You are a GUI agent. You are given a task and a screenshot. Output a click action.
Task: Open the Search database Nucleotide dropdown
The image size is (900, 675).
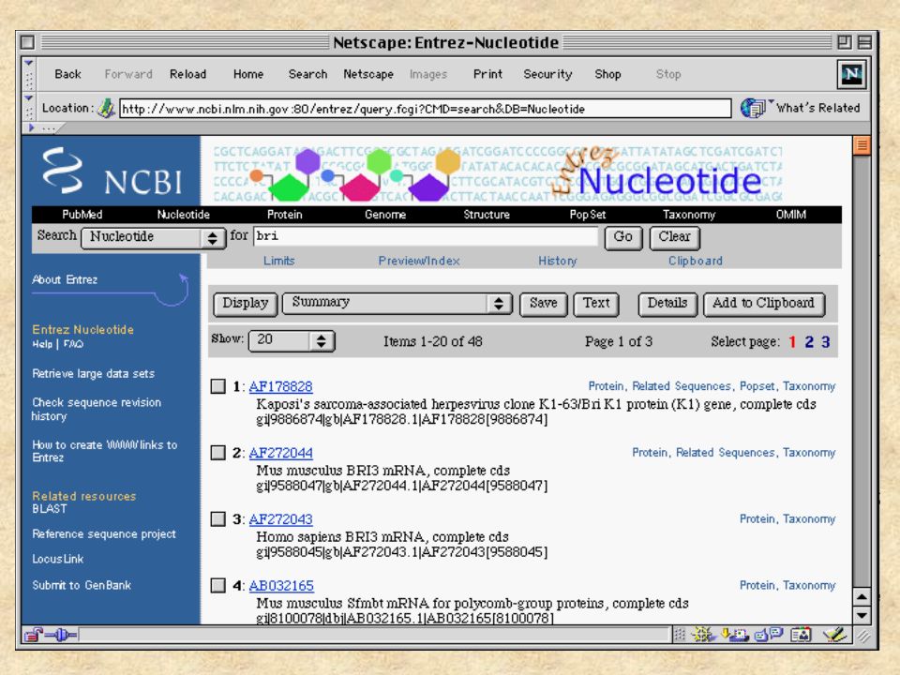click(x=153, y=237)
